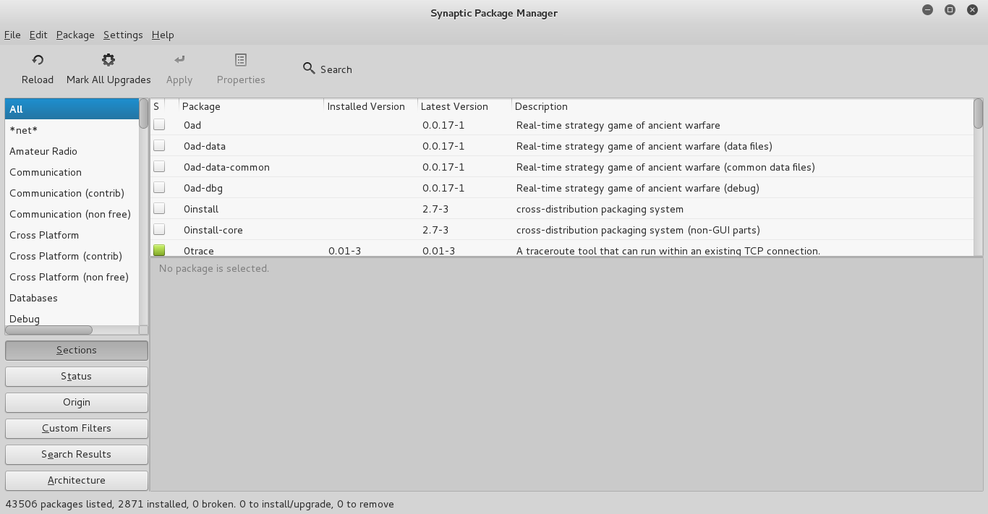Switch filter view to Status
This screenshot has width=988, height=514.
77,376
